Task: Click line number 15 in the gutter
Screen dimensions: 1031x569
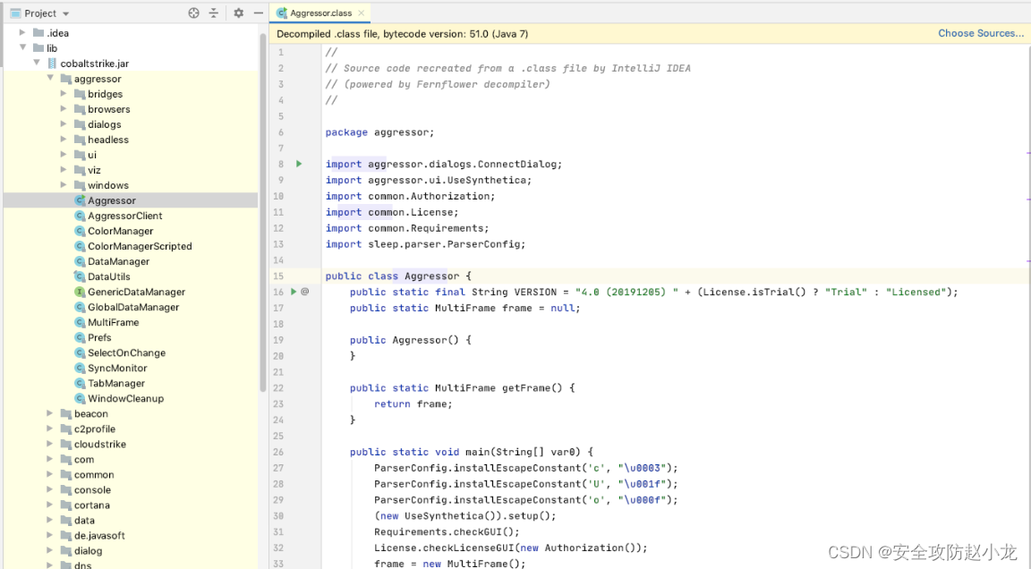Action: [x=279, y=276]
